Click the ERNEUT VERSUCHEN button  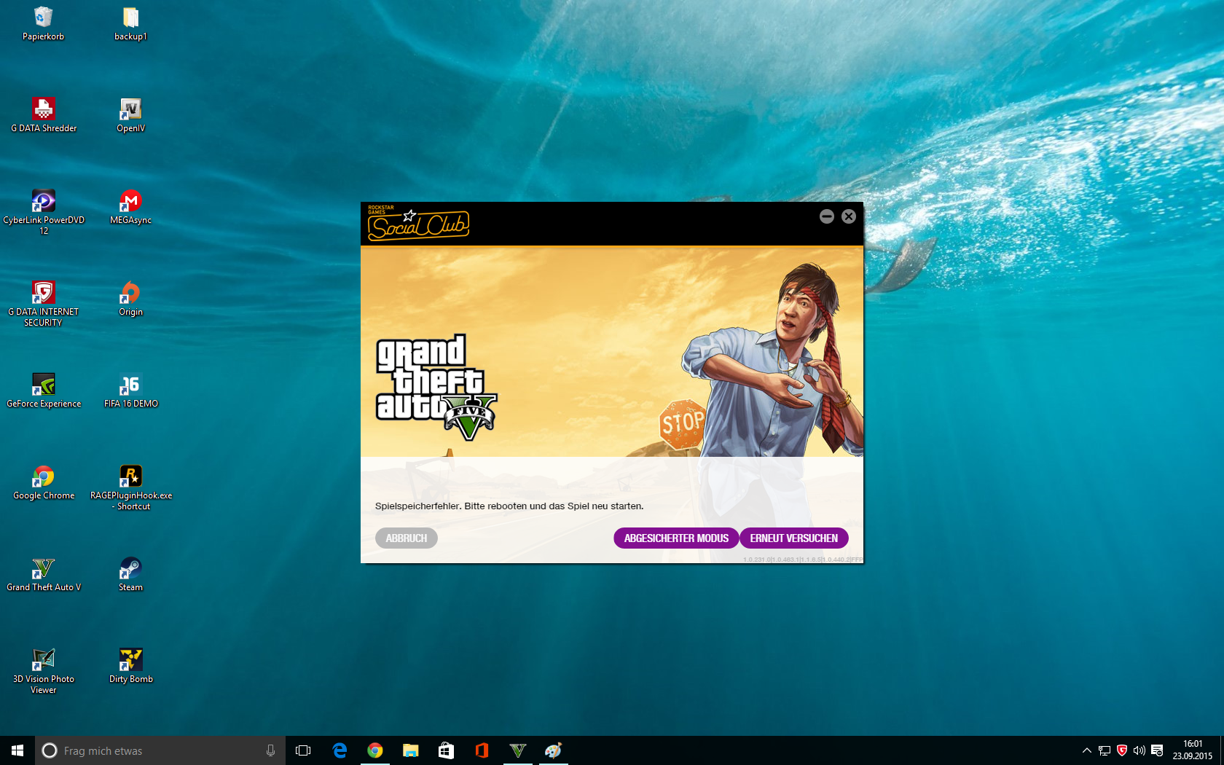coord(794,538)
